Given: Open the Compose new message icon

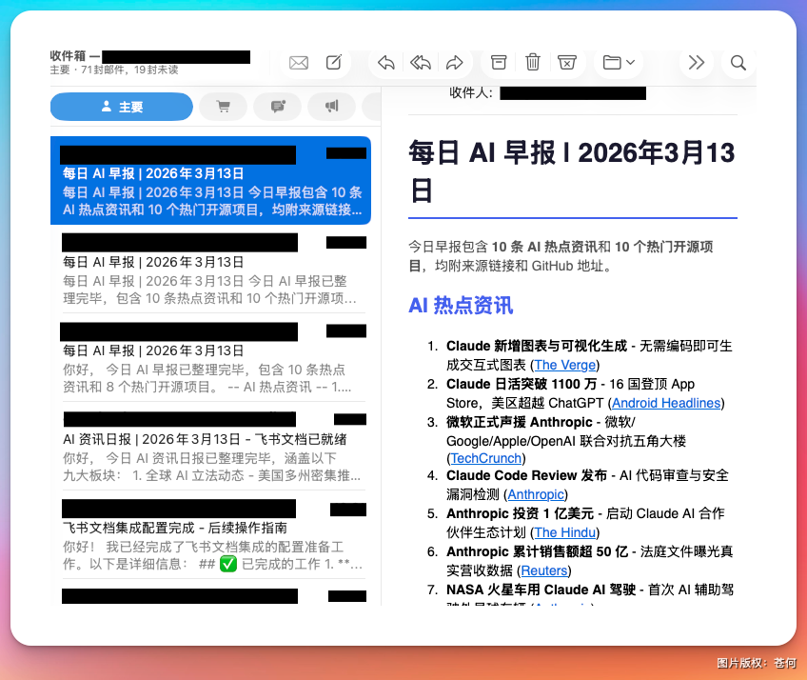Looking at the screenshot, I should click(333, 62).
